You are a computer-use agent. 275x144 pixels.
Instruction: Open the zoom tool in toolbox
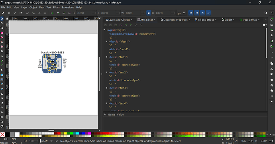2,122
